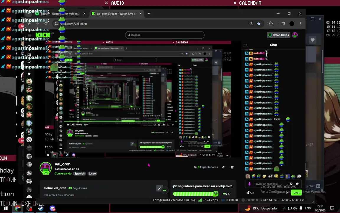Image resolution: width=340 pixels, height=213 pixels.
Task: Click the followers goal progress bar
Action: click(x=196, y=194)
